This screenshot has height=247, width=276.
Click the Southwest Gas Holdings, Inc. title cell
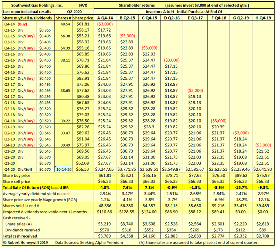pyautogui.click(x=37, y=5)
